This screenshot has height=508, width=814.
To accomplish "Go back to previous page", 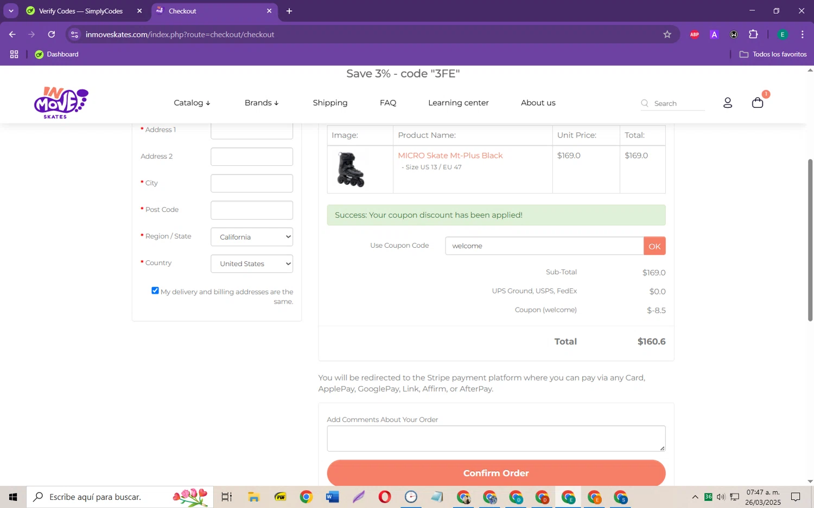I will (12, 34).
